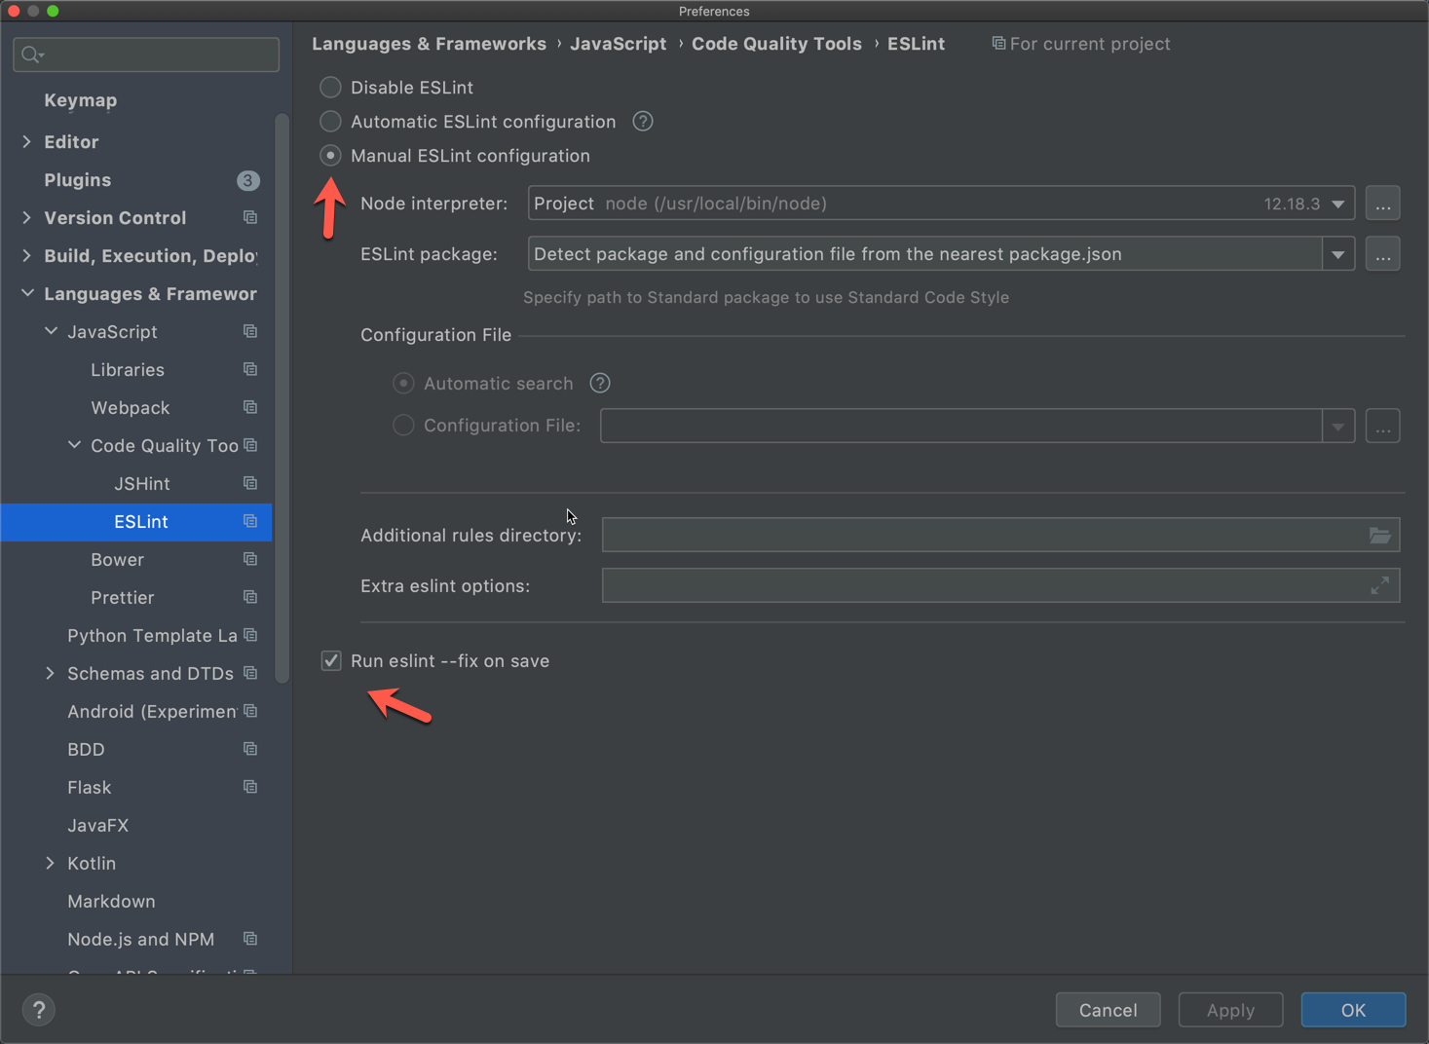The image size is (1429, 1044).
Task: Open the Plugins settings page
Action: click(78, 181)
